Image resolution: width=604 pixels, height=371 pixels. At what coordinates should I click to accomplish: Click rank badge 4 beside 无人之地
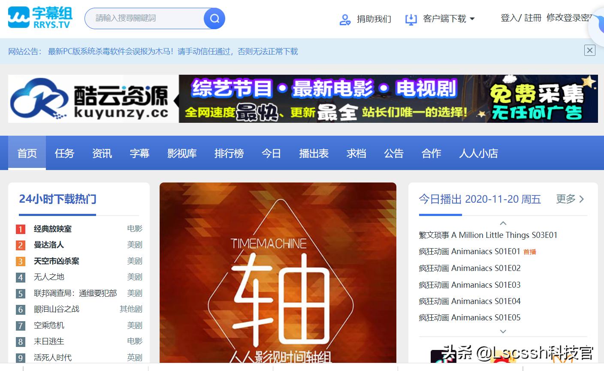[20, 277]
